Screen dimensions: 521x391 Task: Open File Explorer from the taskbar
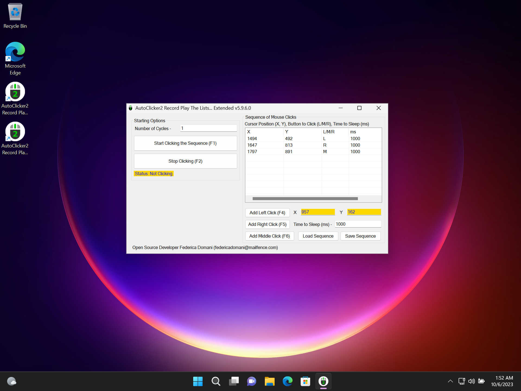(269, 381)
